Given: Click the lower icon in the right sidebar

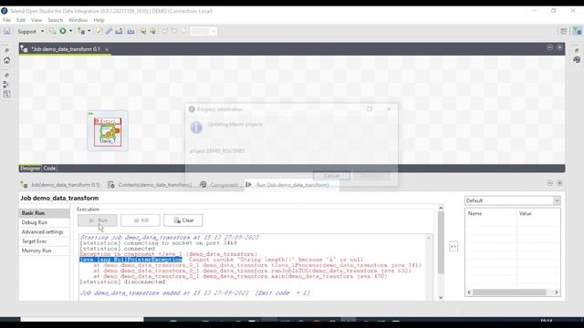Looking at the screenshot, I should pyautogui.click(x=577, y=60).
